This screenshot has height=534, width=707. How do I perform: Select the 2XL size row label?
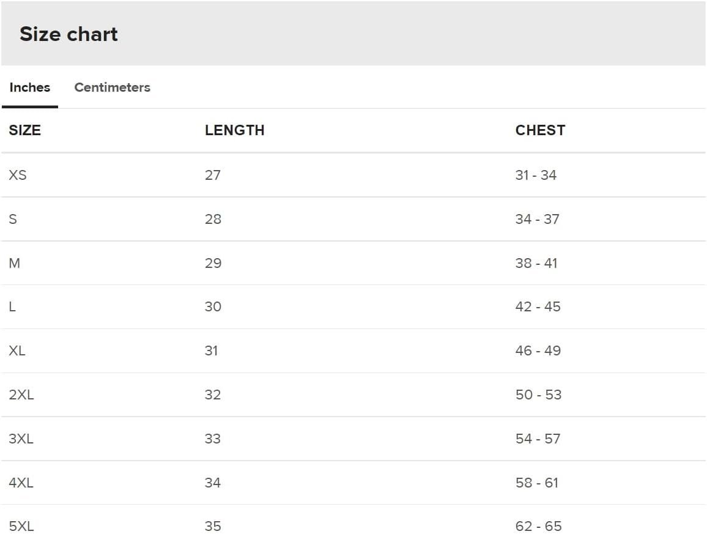click(x=21, y=395)
